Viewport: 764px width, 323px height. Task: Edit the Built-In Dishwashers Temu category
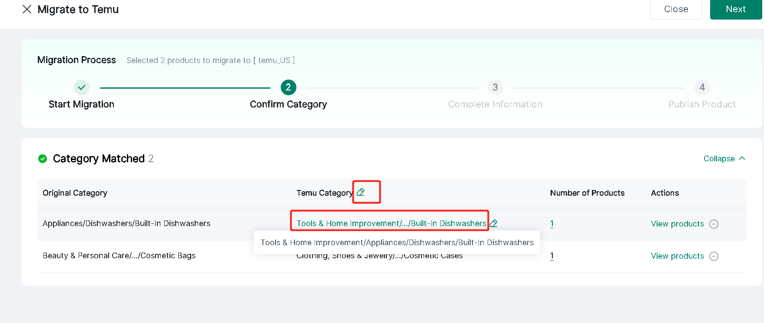(494, 223)
